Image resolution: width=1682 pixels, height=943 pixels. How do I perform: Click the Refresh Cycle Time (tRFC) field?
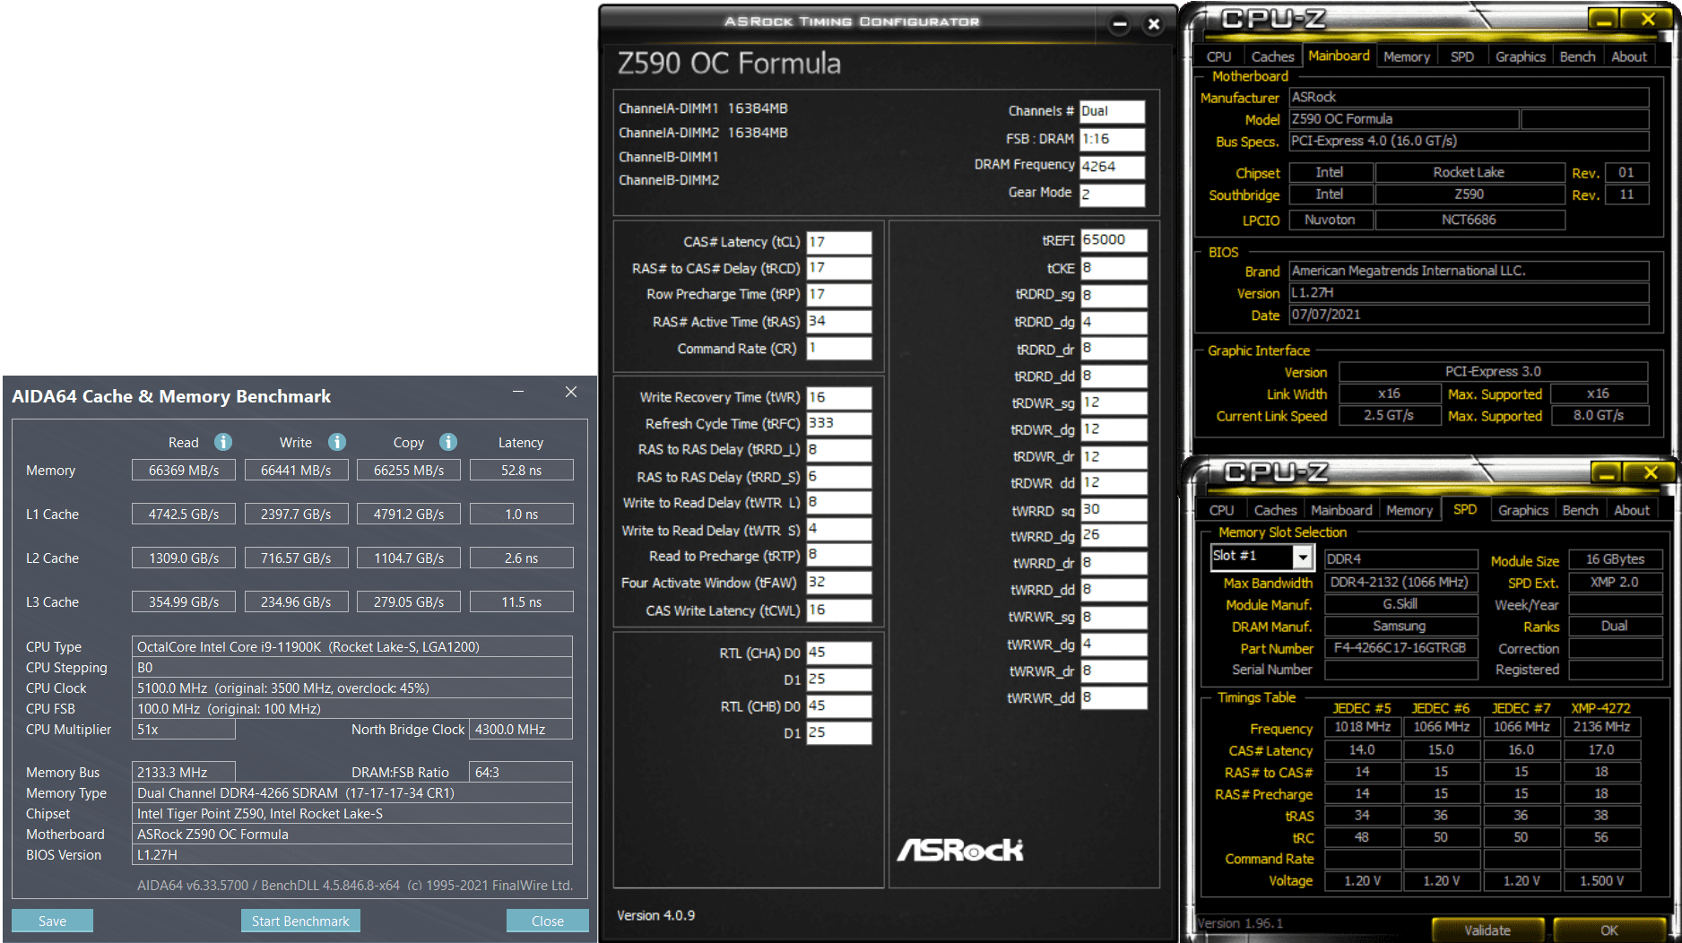coord(838,423)
